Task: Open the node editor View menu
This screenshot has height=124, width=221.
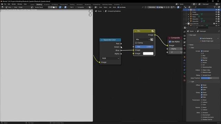Action: [100, 7]
